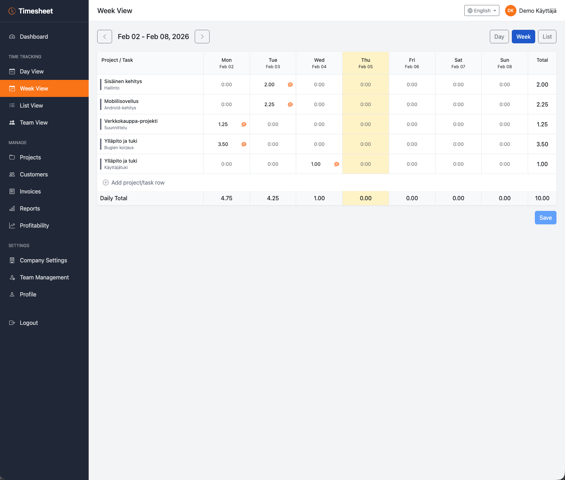Open comment icon for Mobiilisovellus Tuesday entry
565x480 pixels.
(x=290, y=104)
